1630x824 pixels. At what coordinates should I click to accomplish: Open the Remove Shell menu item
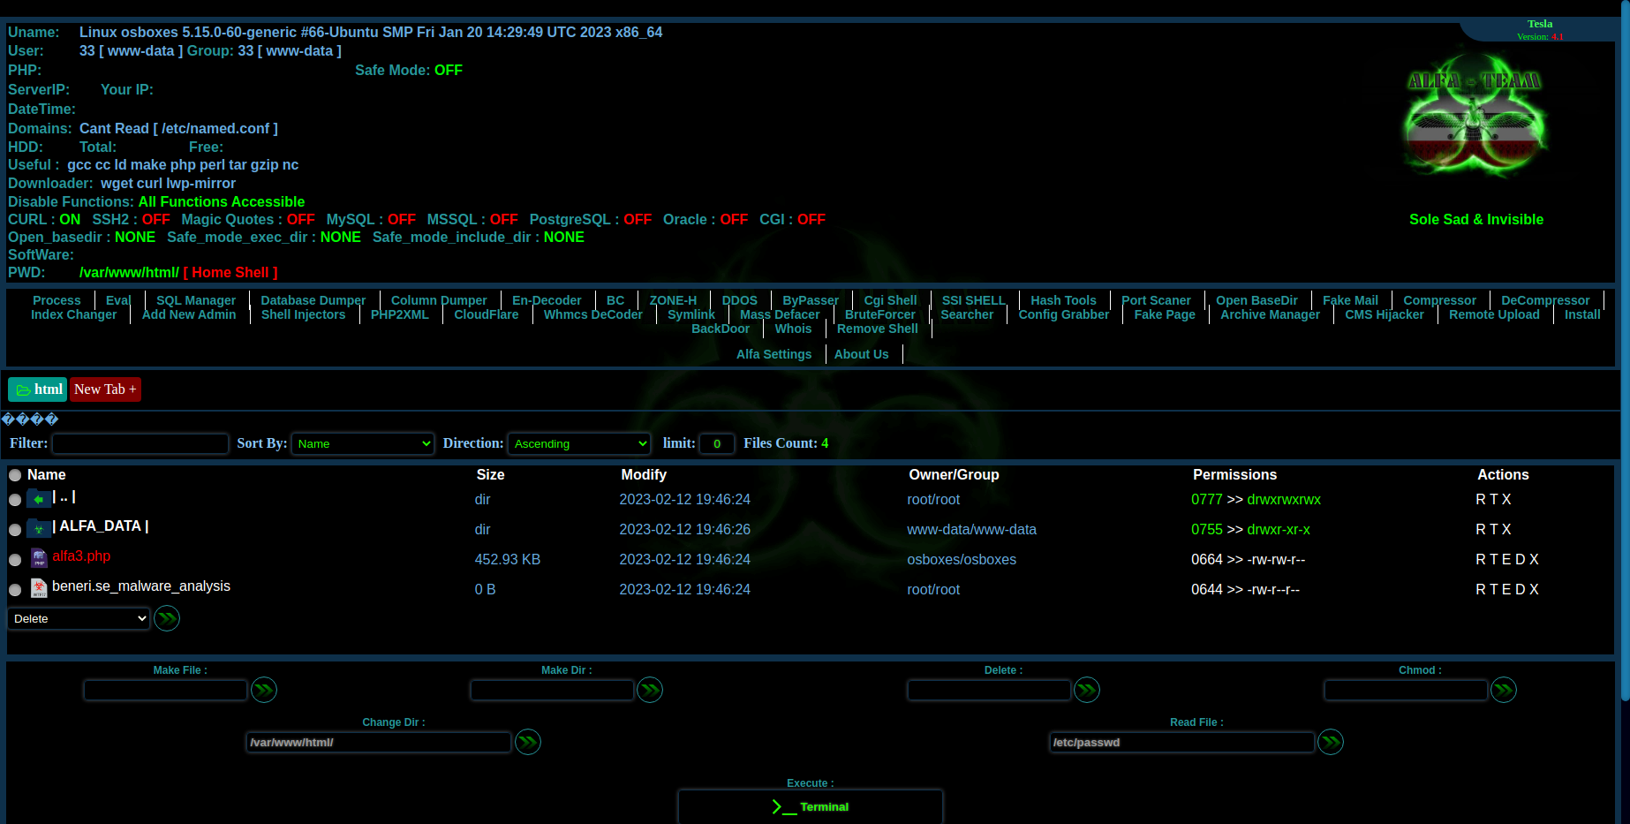coord(878,329)
